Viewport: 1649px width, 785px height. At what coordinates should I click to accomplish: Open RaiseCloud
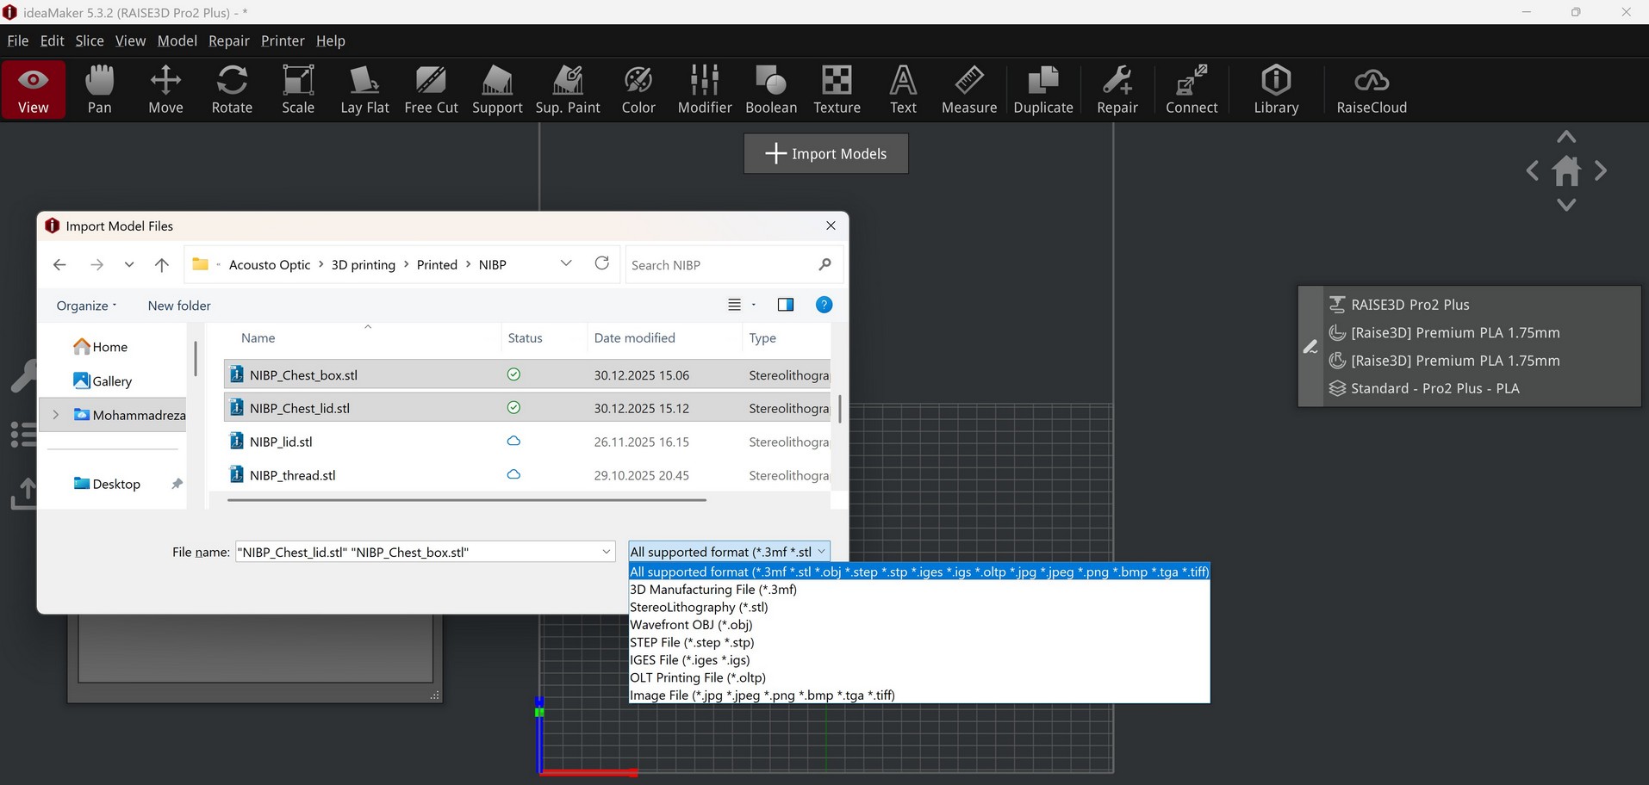click(1372, 90)
